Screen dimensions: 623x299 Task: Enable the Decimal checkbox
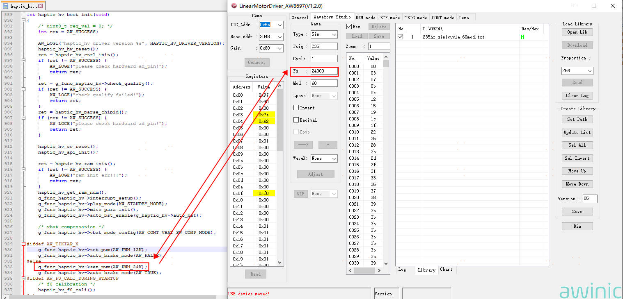click(296, 120)
